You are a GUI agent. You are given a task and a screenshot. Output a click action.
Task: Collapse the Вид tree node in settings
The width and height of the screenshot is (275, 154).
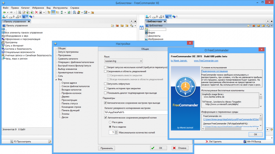click(56, 79)
